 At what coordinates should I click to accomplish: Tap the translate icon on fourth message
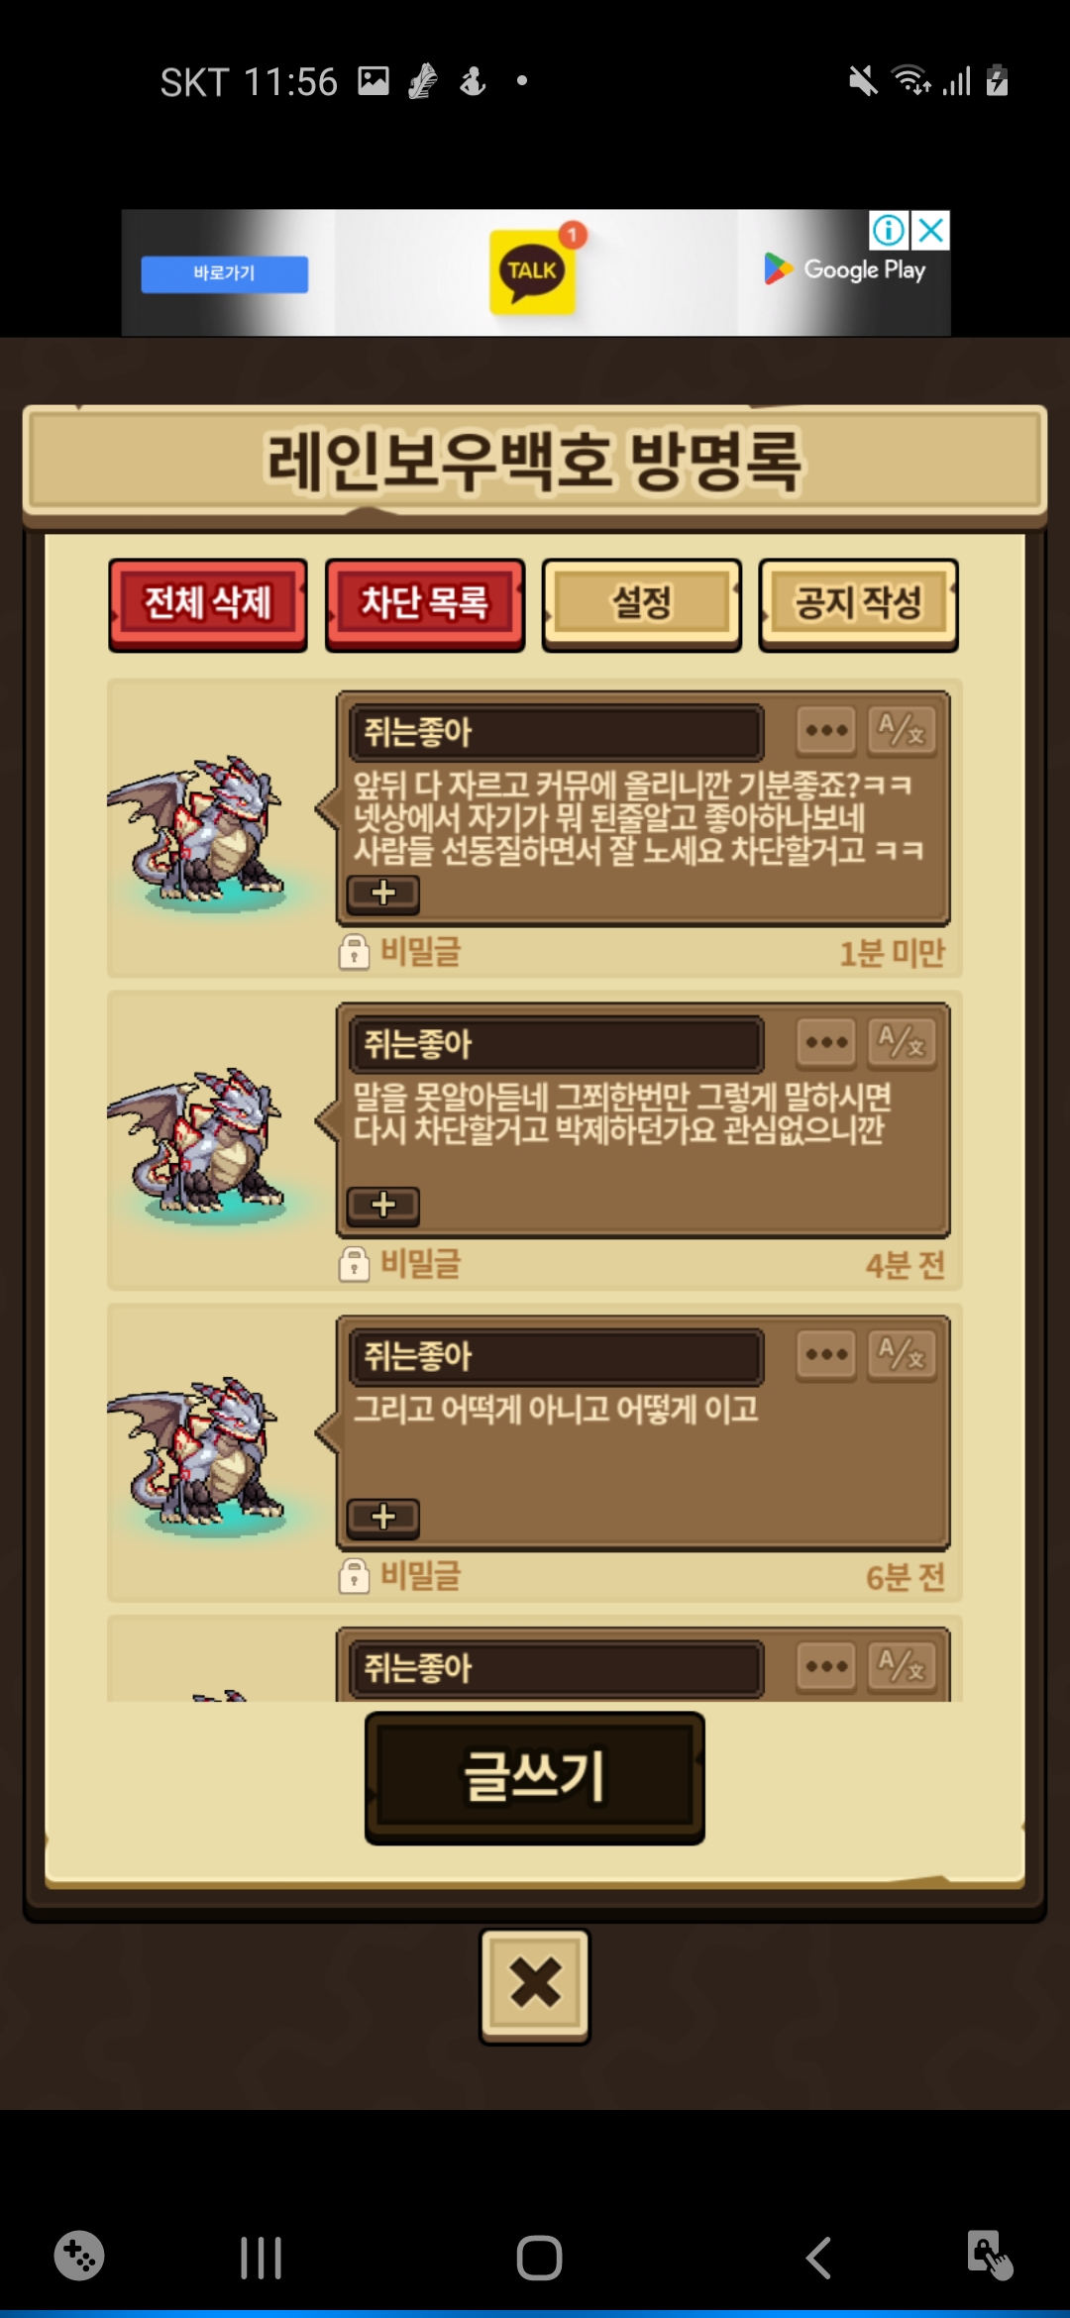click(901, 1666)
